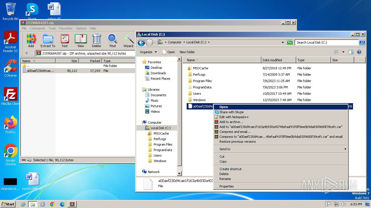Choose Compress and email...

coord(281,132)
